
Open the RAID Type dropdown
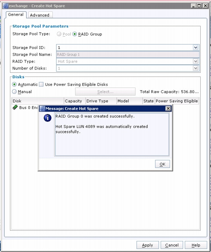196,61
